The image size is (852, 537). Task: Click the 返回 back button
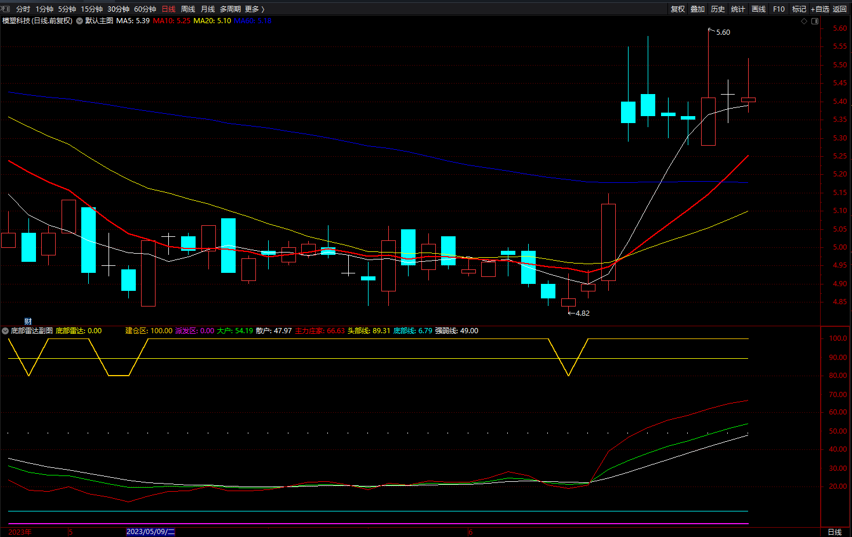tap(840, 9)
